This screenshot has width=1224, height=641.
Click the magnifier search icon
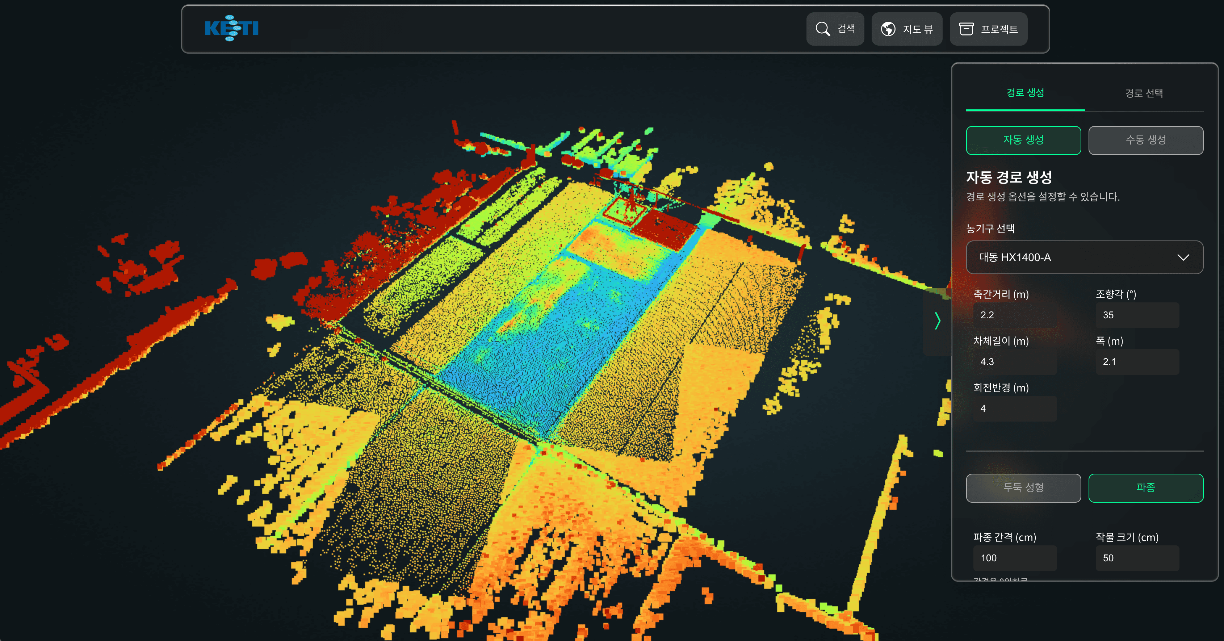pyautogui.click(x=822, y=29)
